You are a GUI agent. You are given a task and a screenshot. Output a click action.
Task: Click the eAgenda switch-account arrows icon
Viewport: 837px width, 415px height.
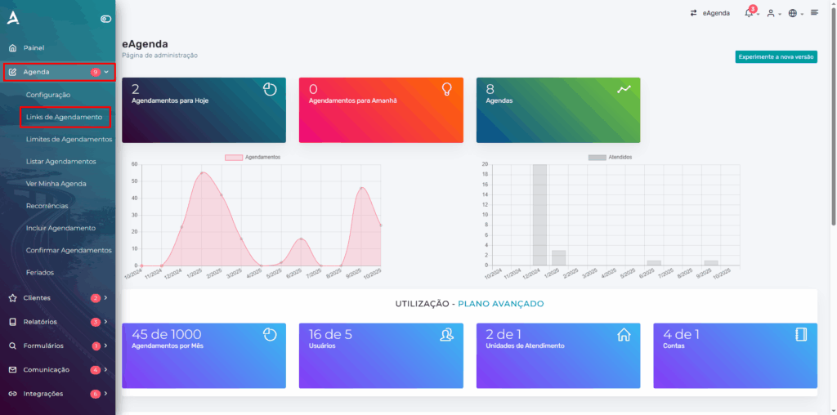[694, 13]
